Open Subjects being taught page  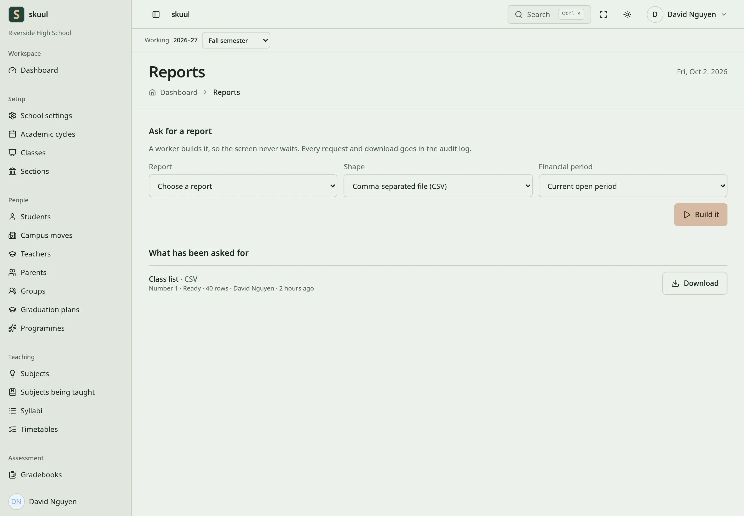[58, 392]
